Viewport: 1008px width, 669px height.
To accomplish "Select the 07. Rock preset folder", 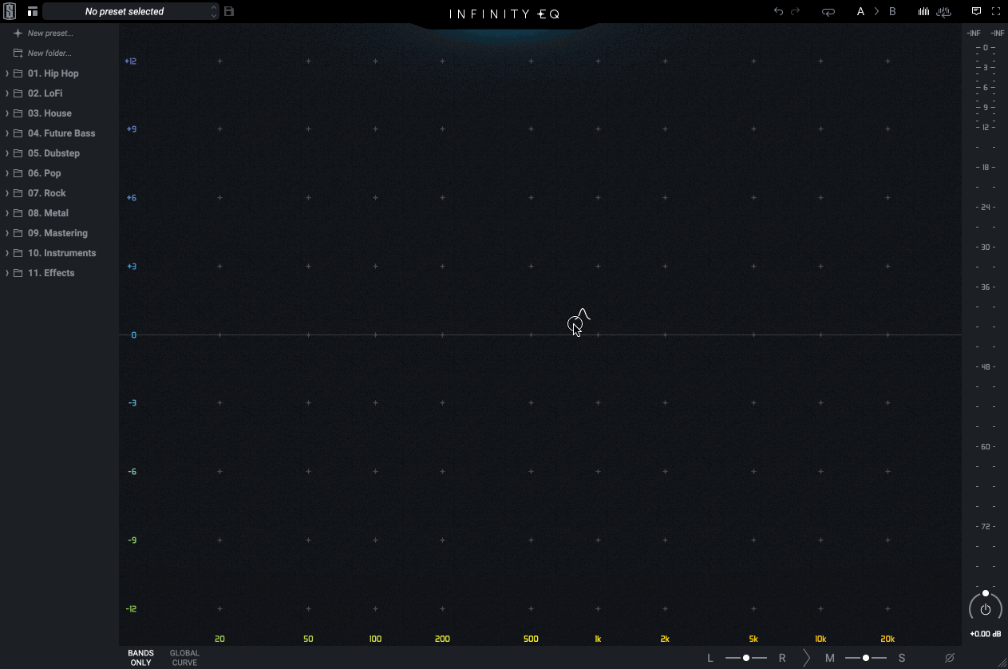I will [x=47, y=193].
